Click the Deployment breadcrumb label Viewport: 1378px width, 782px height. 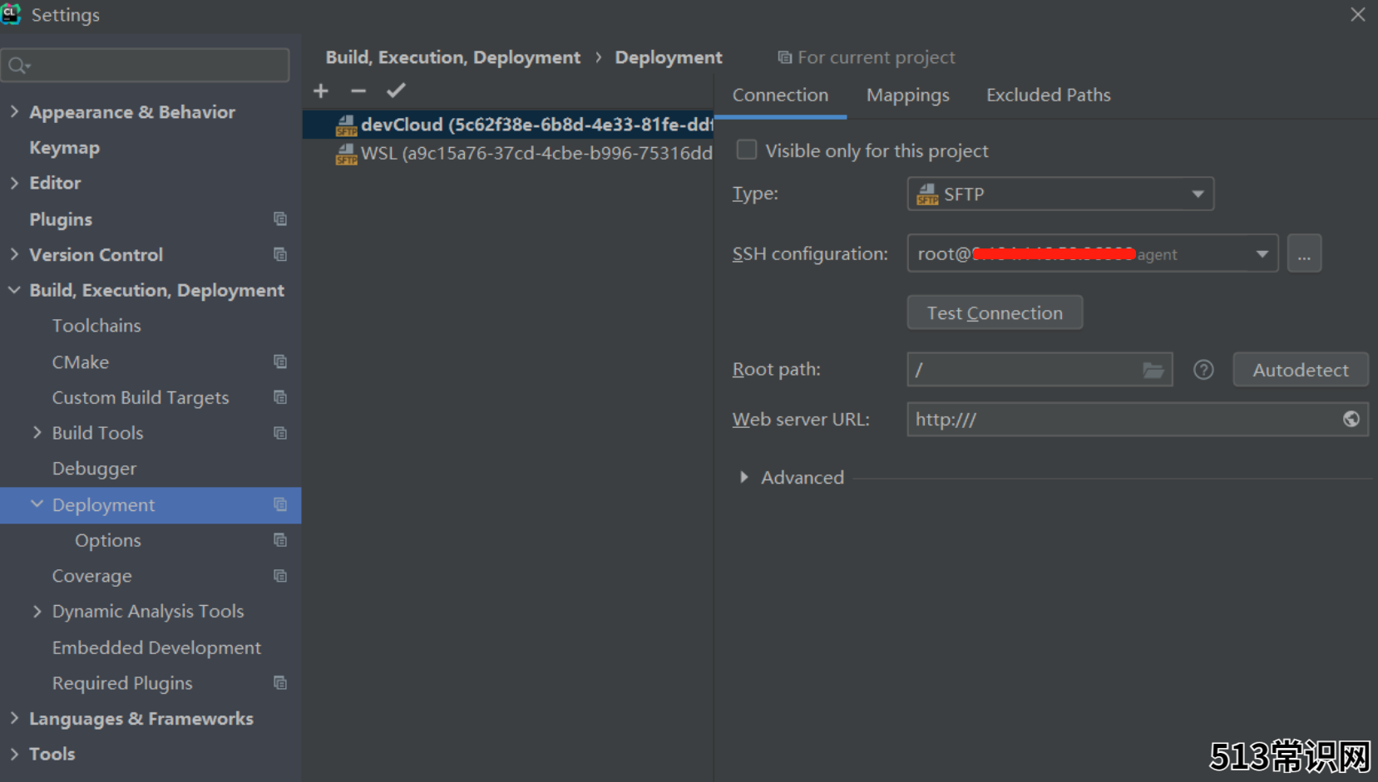(x=669, y=57)
